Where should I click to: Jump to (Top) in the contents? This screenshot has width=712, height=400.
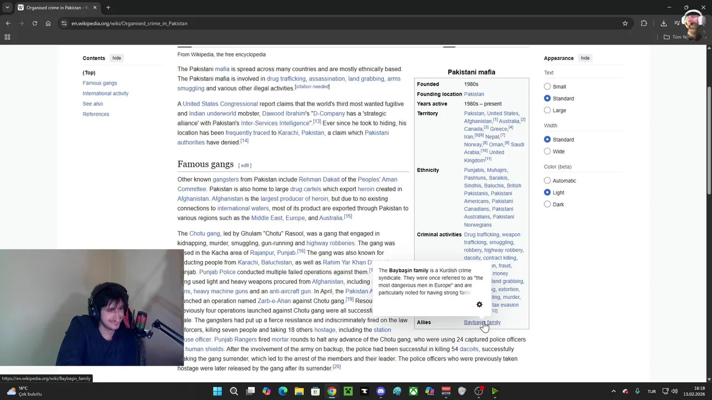click(89, 73)
